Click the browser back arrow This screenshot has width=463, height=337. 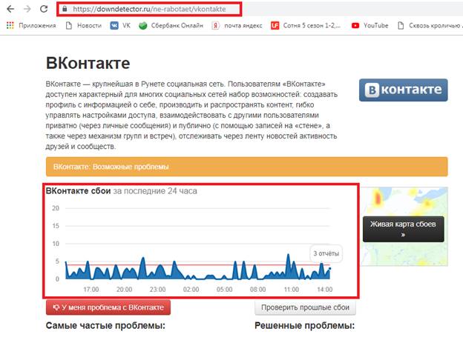point(10,9)
